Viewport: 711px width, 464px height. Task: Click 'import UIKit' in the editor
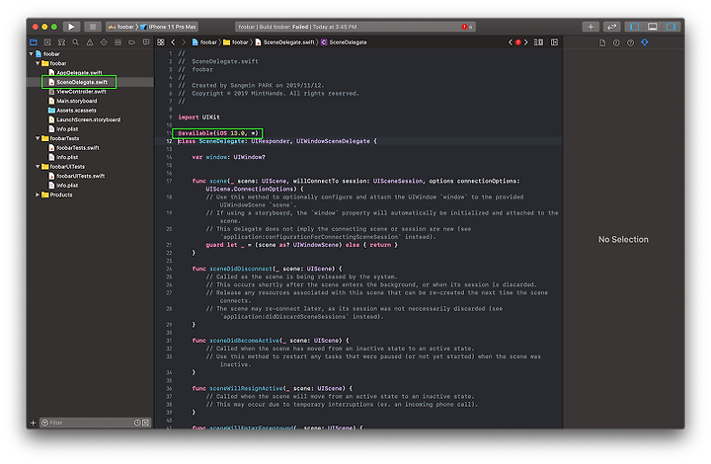coord(199,116)
